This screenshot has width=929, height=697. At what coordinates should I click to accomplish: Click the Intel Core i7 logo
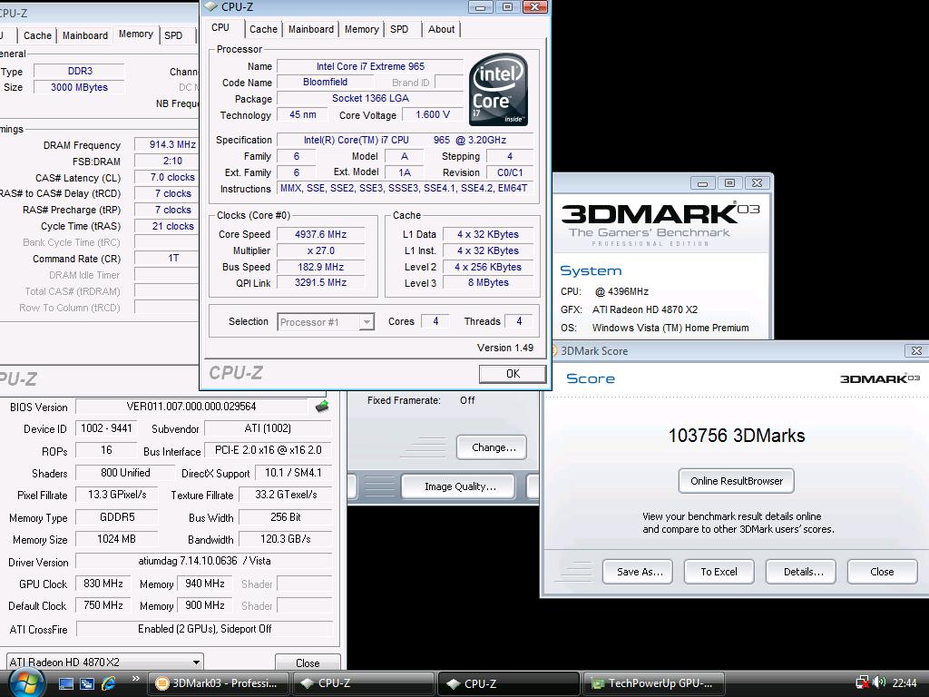point(498,90)
